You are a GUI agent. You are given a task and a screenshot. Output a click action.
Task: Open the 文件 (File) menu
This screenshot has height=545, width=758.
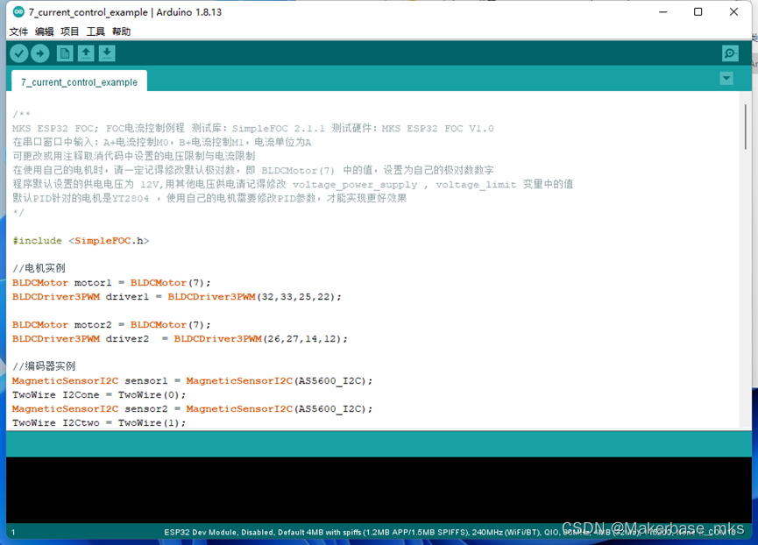[x=18, y=31]
